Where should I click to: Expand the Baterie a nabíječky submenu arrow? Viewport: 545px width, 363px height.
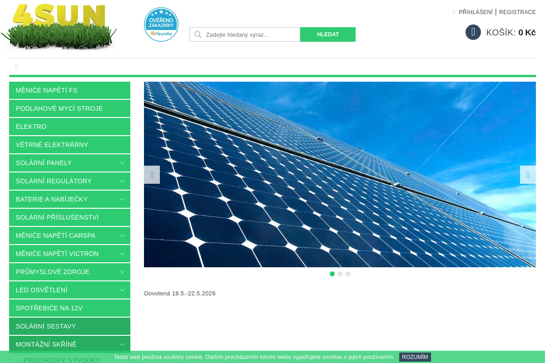click(122, 199)
